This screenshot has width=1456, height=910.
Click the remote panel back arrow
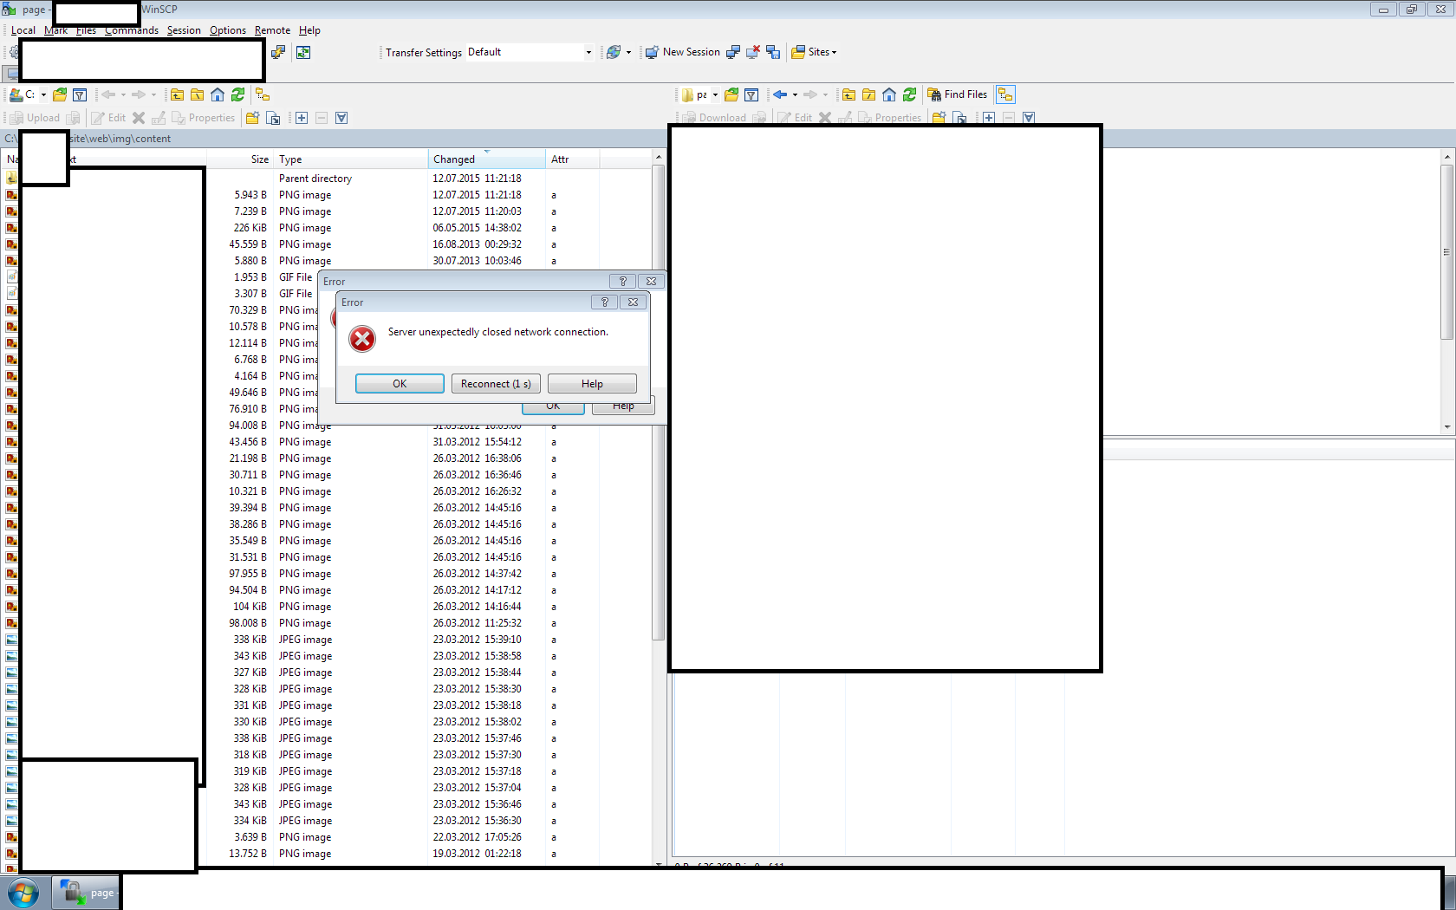(x=780, y=94)
